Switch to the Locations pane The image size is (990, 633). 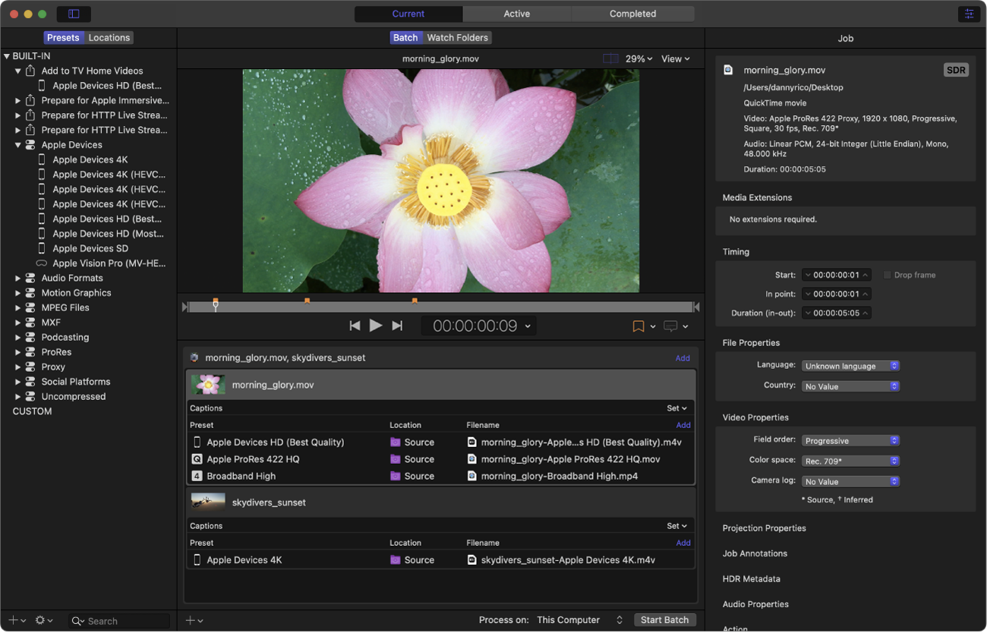click(x=109, y=37)
